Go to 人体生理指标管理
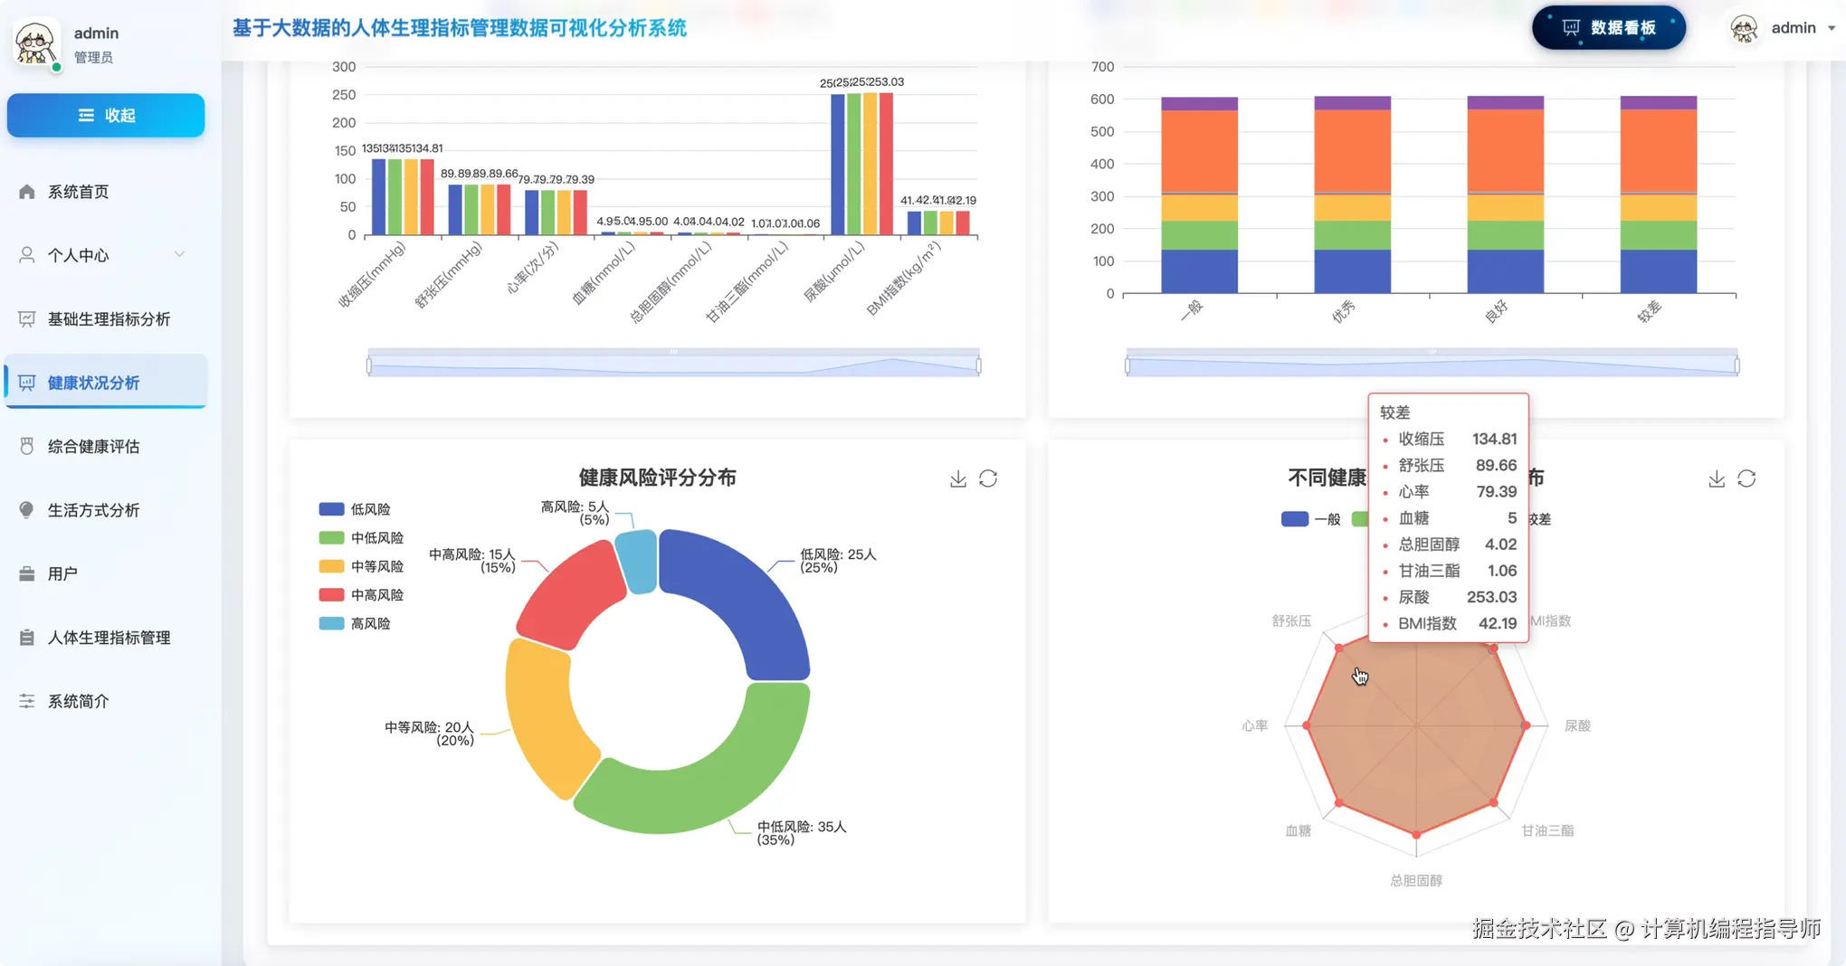Image resolution: width=1846 pixels, height=966 pixels. click(109, 638)
